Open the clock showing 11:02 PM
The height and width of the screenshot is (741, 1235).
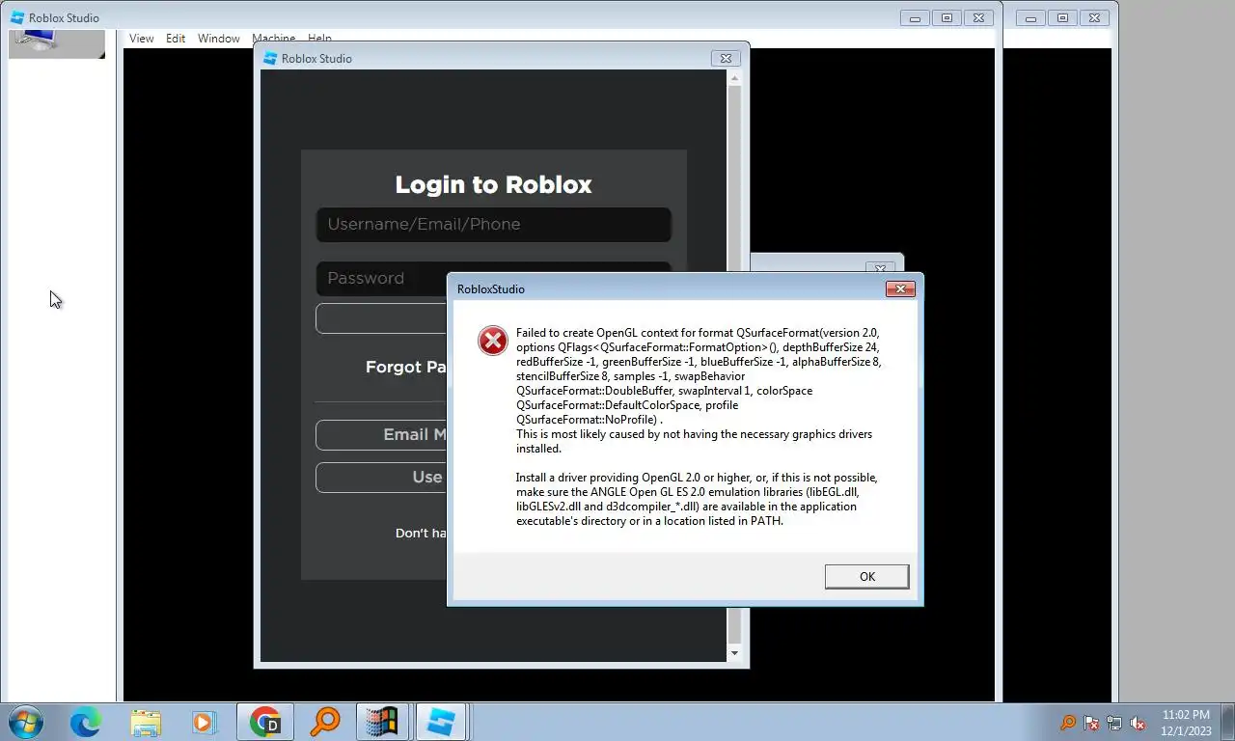1186,723
